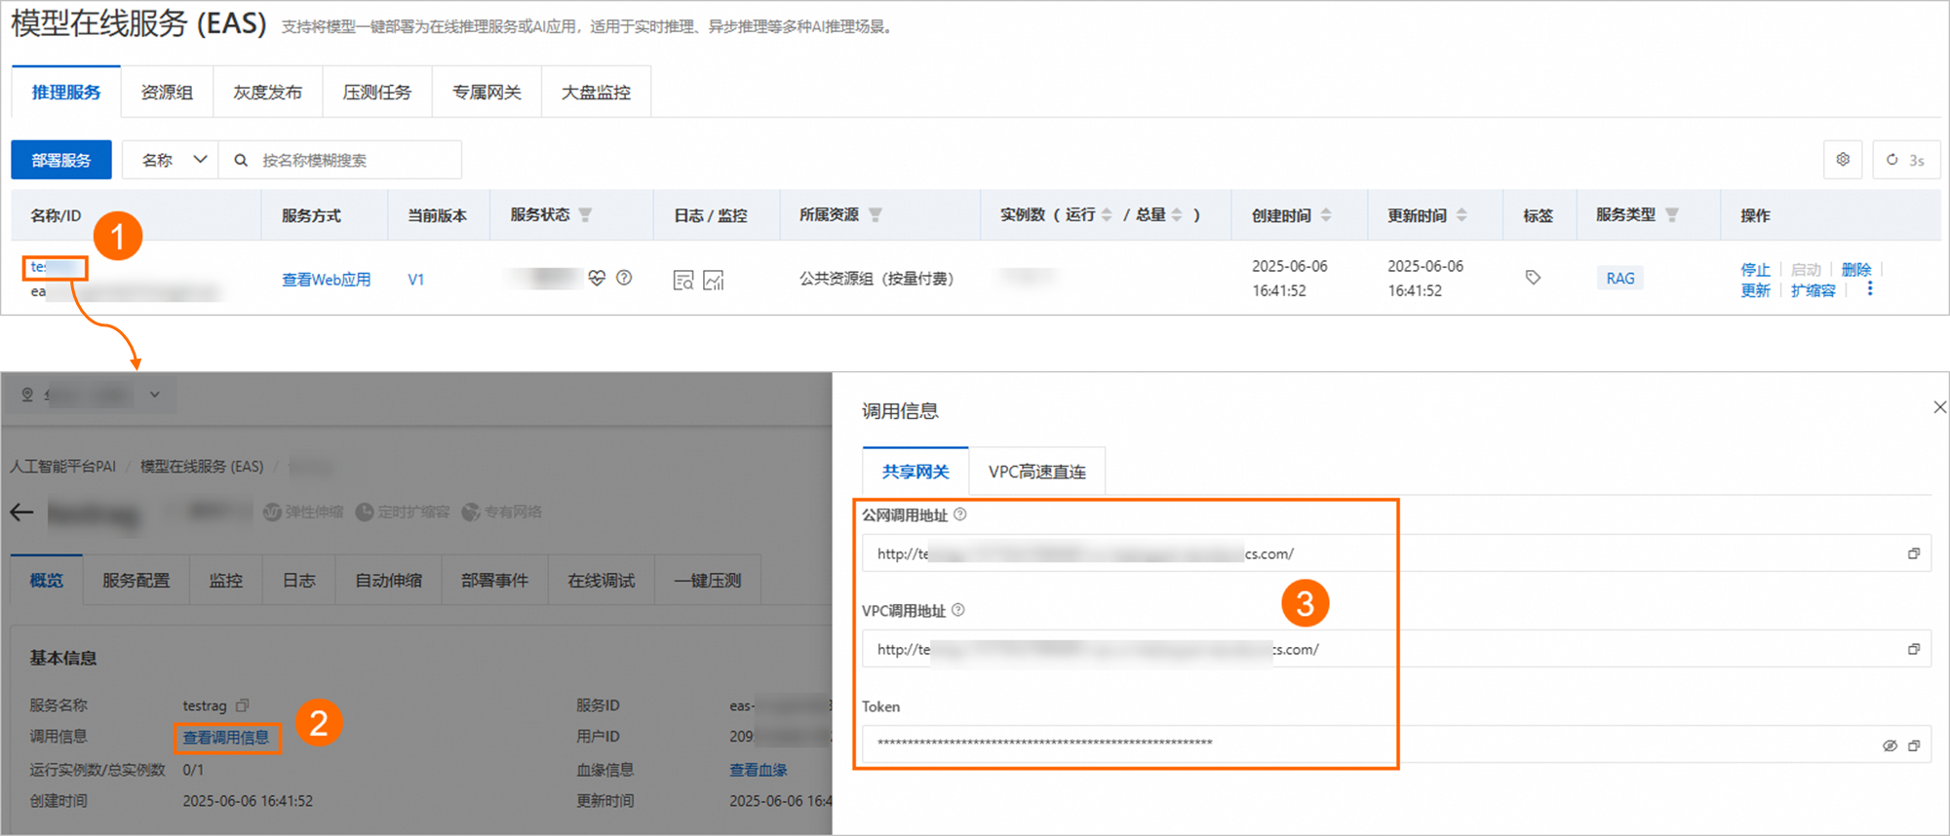Copy the service name testrag
This screenshot has width=1950, height=836.
point(243,705)
